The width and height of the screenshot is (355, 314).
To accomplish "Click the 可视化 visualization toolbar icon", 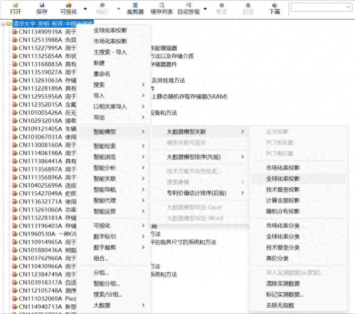I will click(x=68, y=8).
